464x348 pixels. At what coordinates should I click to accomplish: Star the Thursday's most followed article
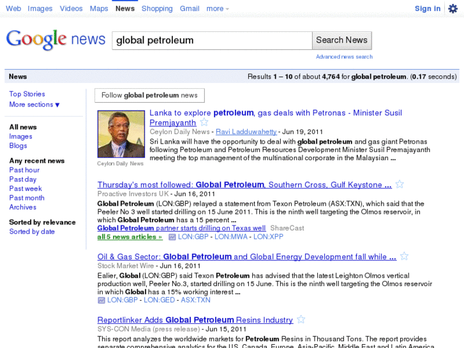click(x=400, y=185)
